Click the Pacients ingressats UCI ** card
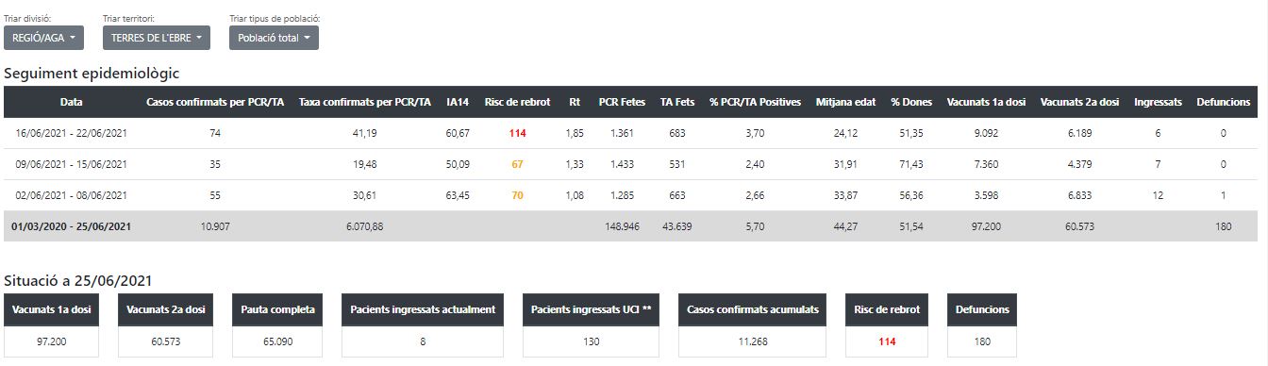 (x=592, y=325)
